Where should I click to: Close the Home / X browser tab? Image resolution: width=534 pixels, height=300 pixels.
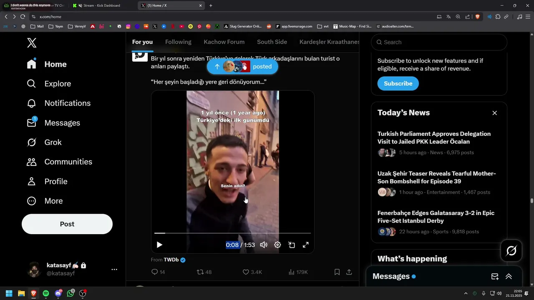coord(201,5)
